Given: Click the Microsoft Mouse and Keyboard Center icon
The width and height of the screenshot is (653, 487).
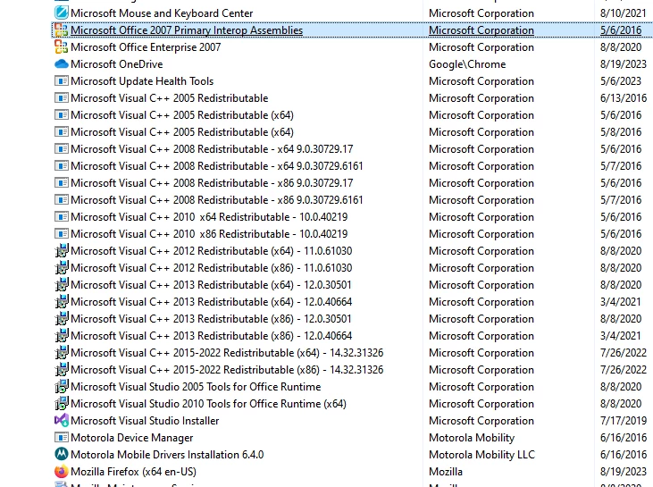Looking at the screenshot, I should (x=62, y=13).
